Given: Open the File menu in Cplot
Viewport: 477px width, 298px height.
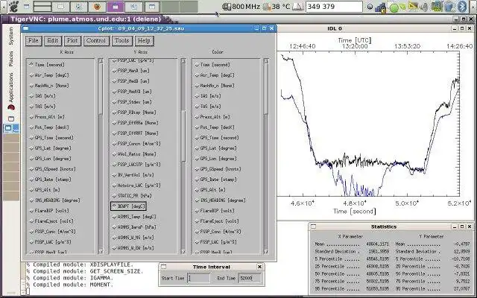Looking at the screenshot, I should click(34, 40).
